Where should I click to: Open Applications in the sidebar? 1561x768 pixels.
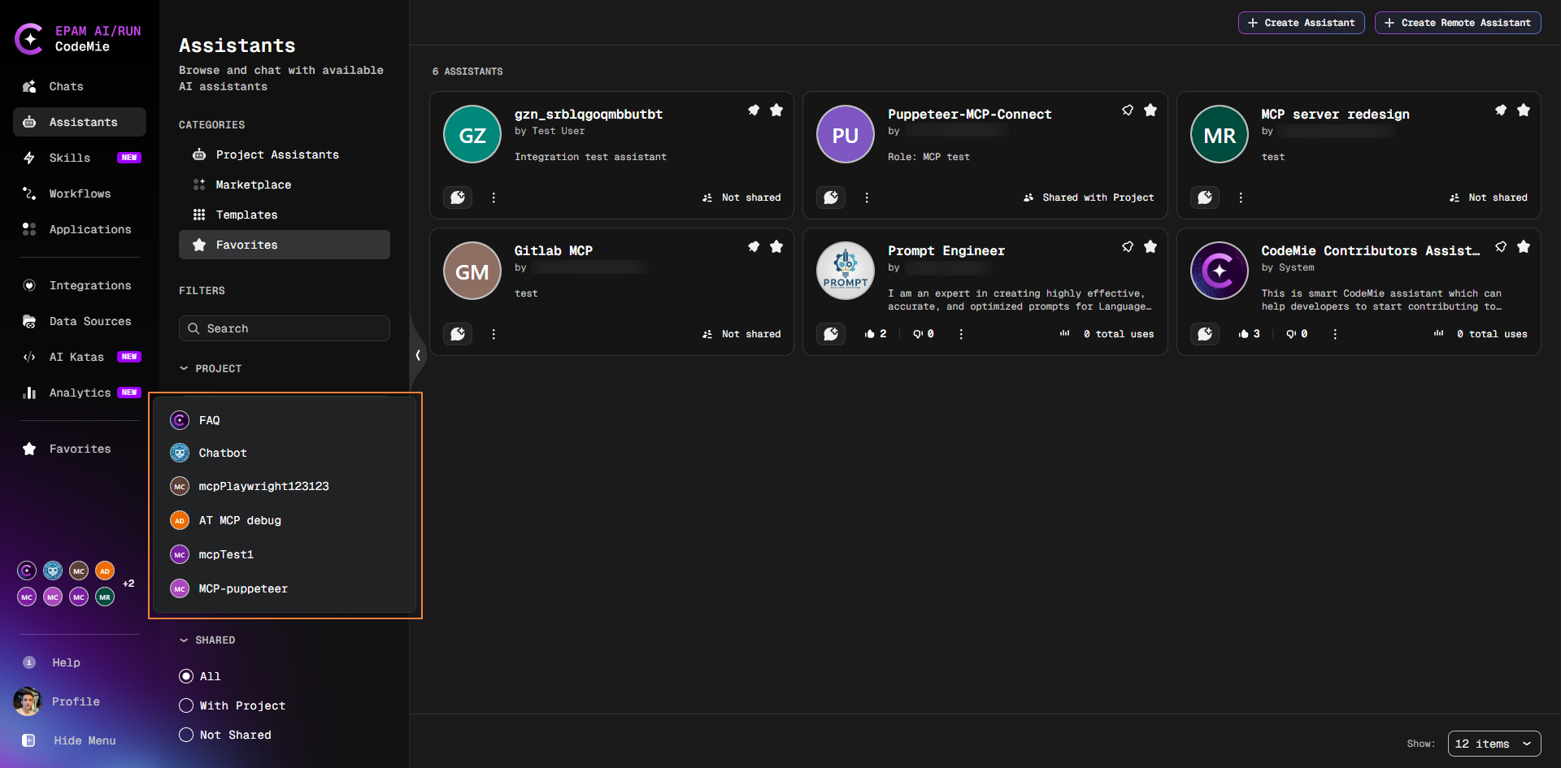click(80, 229)
